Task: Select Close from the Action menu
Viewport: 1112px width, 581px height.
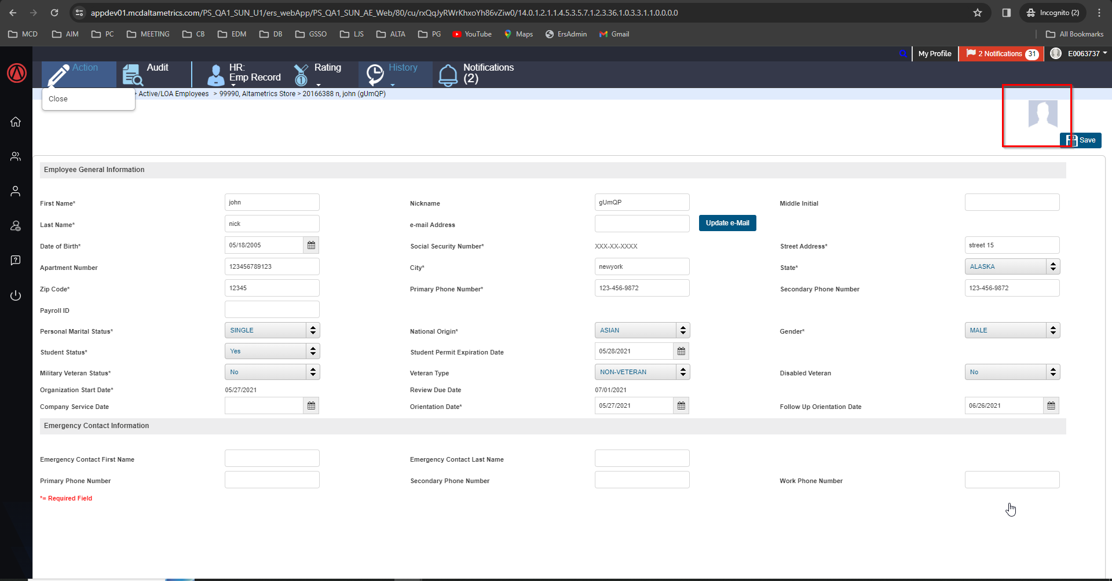Action: click(x=58, y=99)
